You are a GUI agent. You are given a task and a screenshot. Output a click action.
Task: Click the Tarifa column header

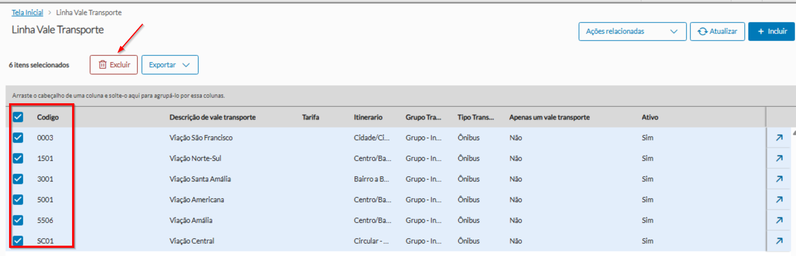(x=310, y=117)
